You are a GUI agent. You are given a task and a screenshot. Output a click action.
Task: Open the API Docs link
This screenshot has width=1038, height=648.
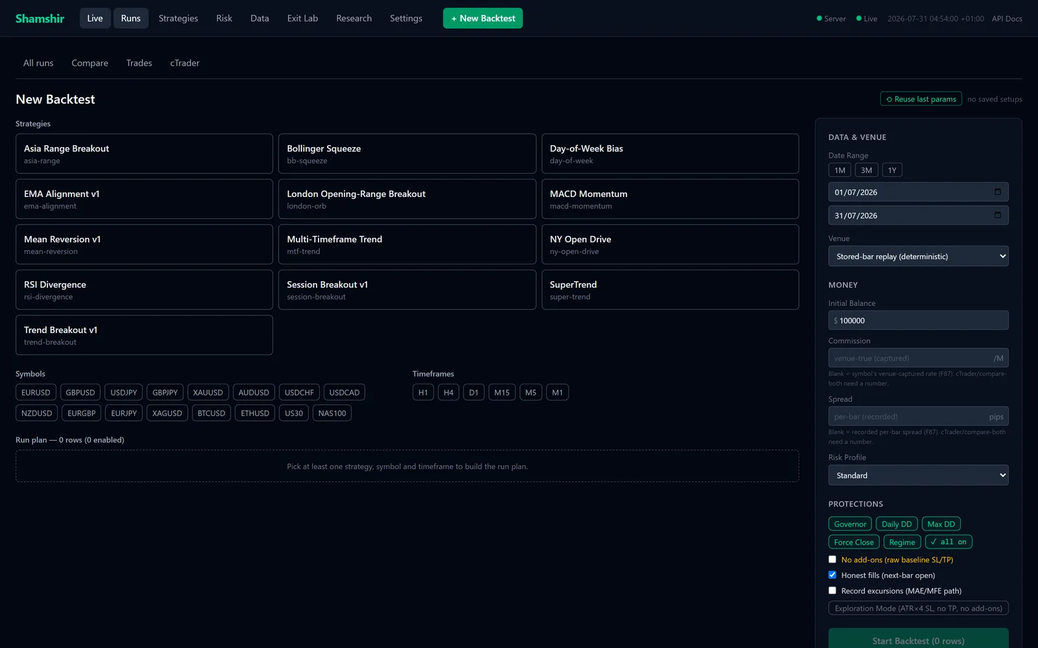point(1007,18)
